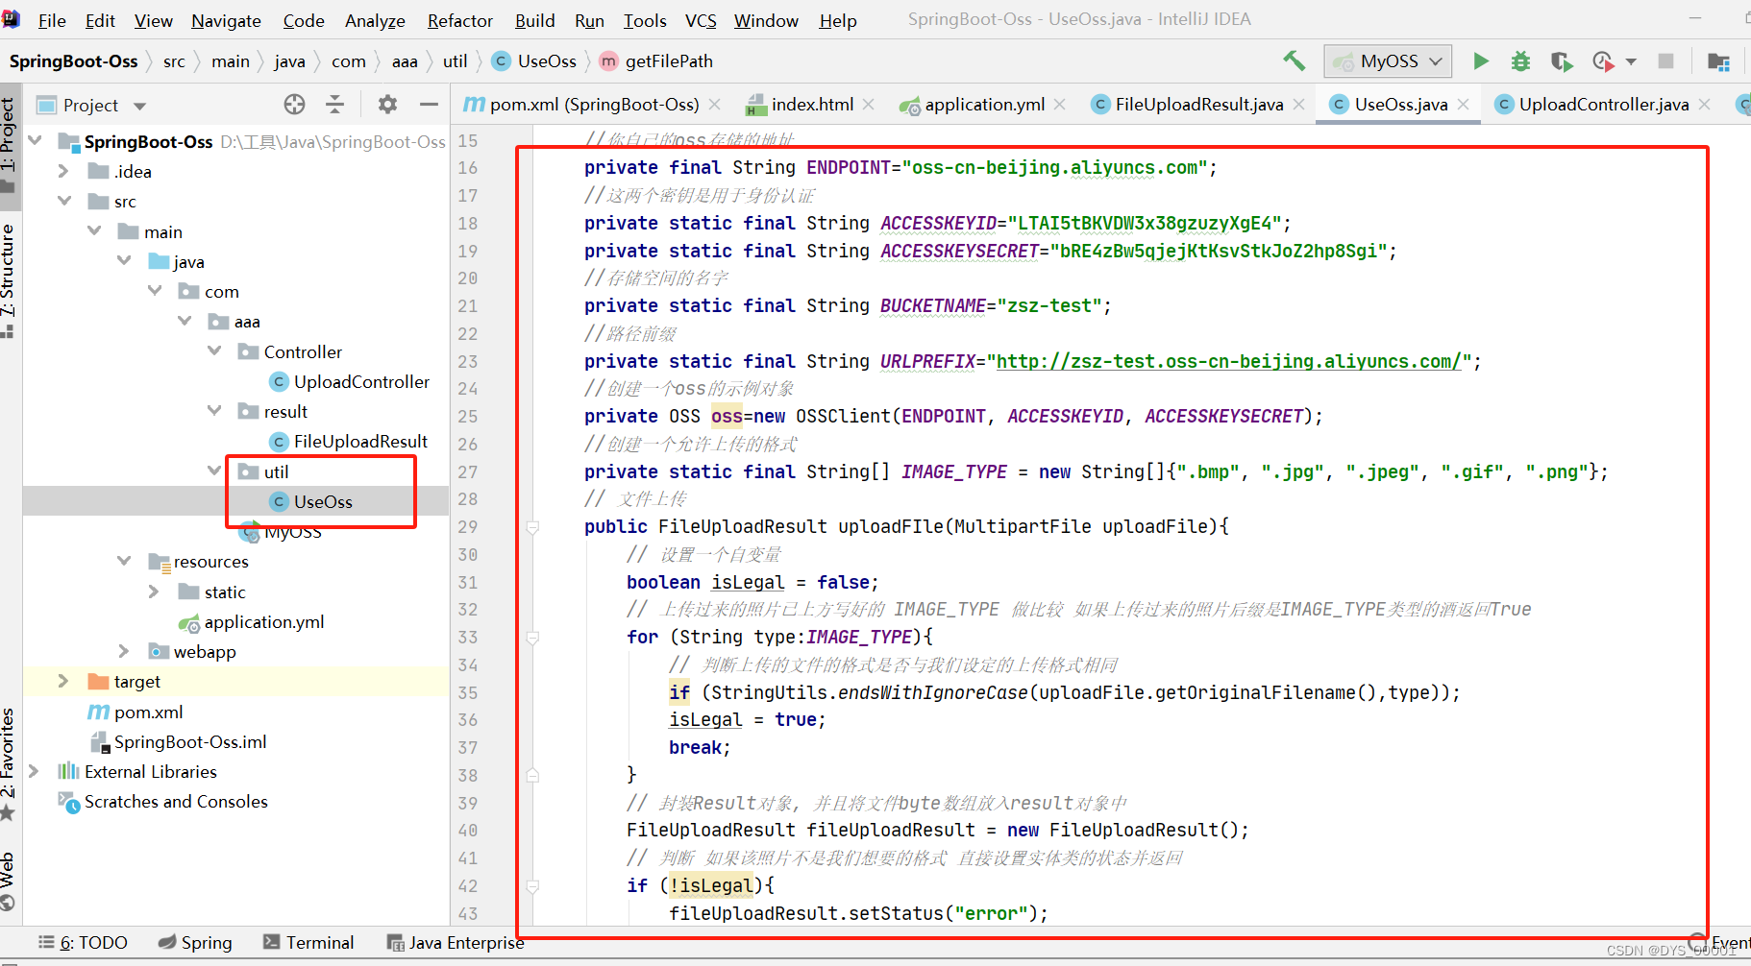The height and width of the screenshot is (966, 1751).
Task: Collapse all in Project panel
Action: (335, 105)
